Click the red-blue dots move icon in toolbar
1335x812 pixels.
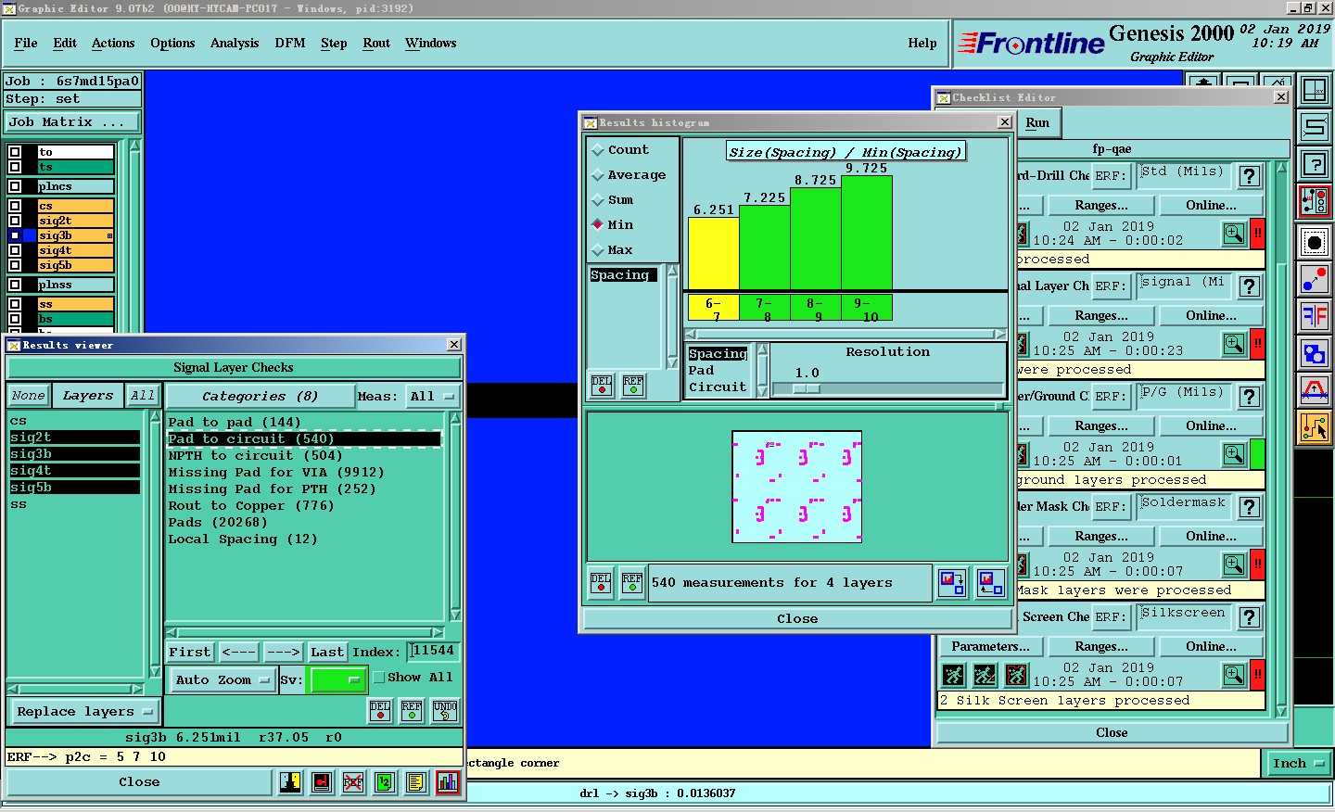[x=1315, y=280]
